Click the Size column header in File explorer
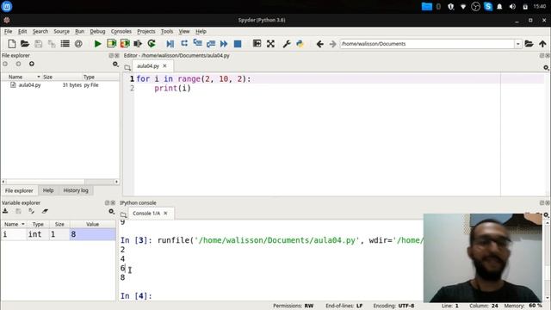The image size is (551, 310). tap(48, 77)
